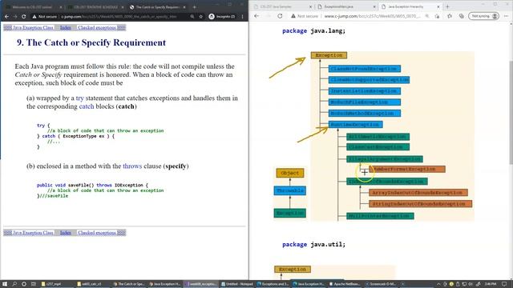Bookmark this page with Chrome's star icon

pos(201,16)
